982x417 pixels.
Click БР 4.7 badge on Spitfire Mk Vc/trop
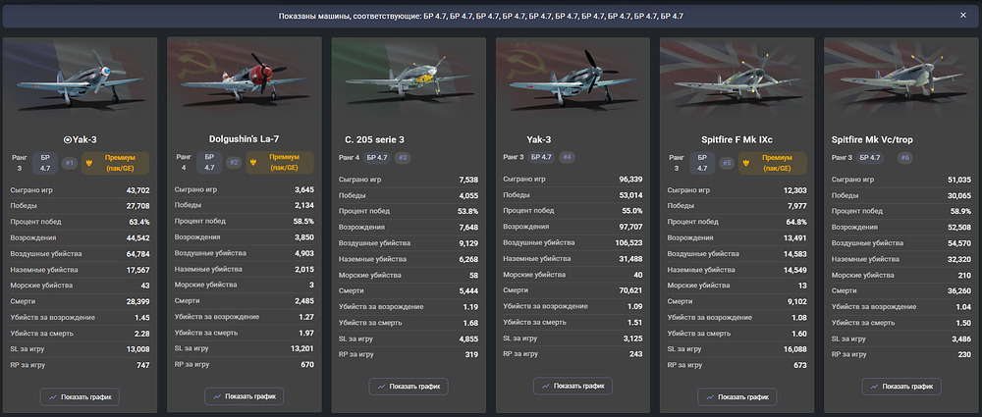pos(870,157)
